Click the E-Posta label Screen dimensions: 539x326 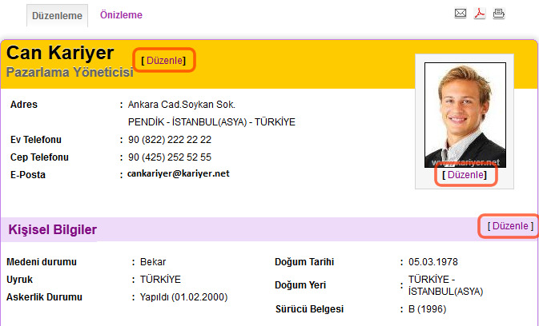28,174
